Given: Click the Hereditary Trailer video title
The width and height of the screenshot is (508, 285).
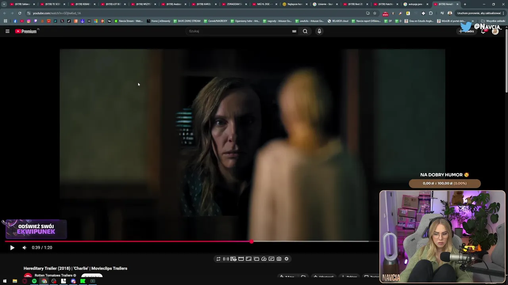Looking at the screenshot, I should (75, 268).
